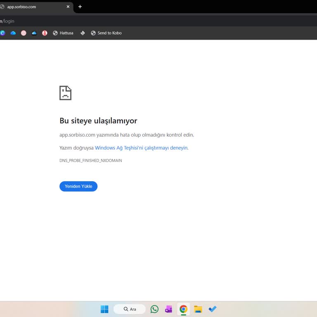Click the Chrome taskbar icon
This screenshot has height=317, width=317.
point(183,309)
